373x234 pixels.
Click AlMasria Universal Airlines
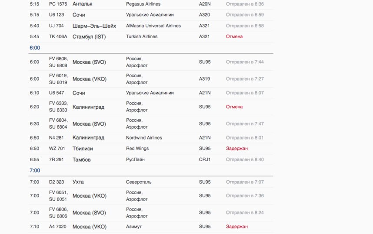tap(153, 26)
